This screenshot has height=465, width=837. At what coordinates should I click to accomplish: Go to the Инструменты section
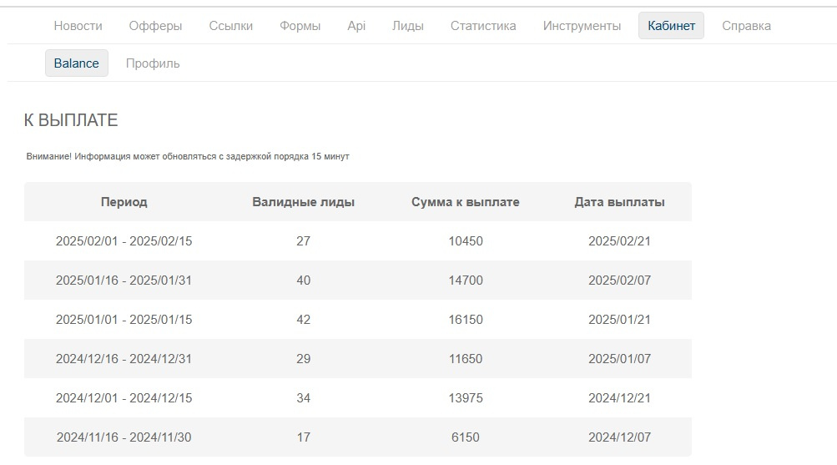[x=582, y=26]
